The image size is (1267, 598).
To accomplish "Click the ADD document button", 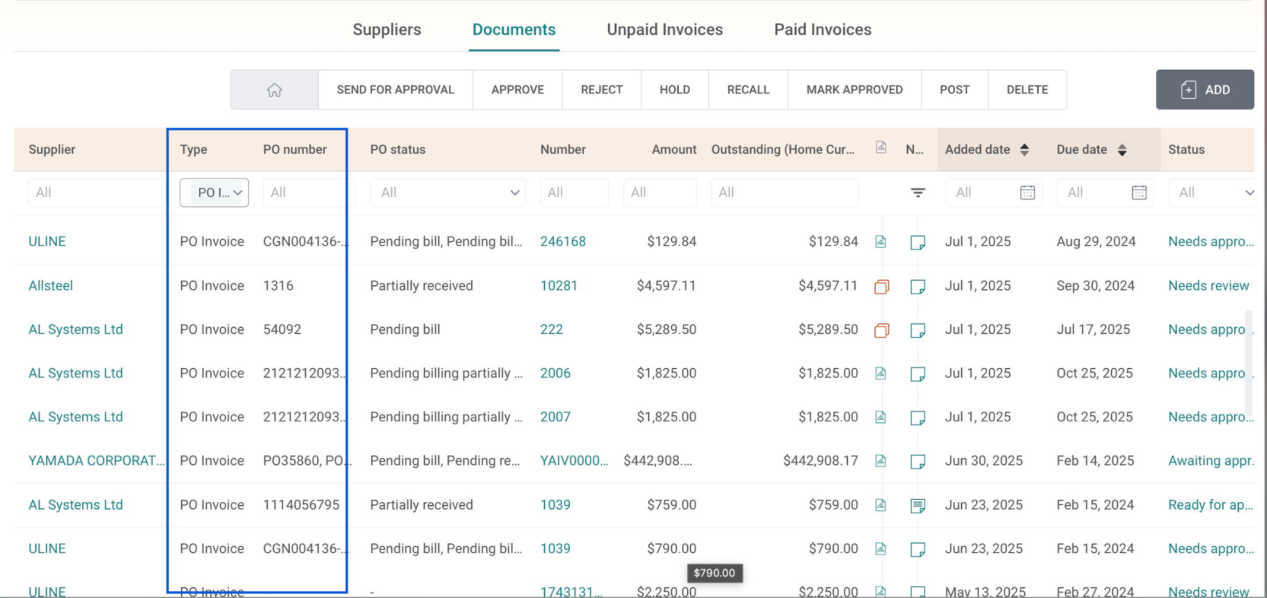I will pos(1205,90).
